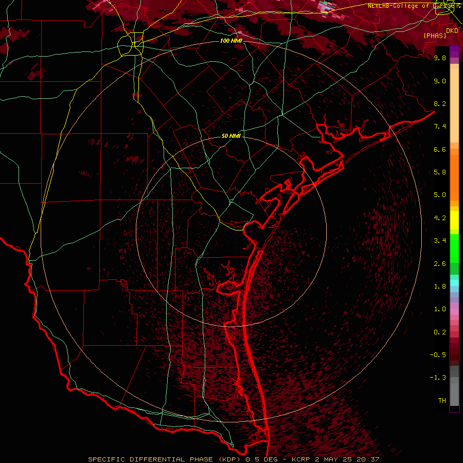Click the "100 NMI" range ring label
This screenshot has height=463, width=463.
(x=231, y=41)
